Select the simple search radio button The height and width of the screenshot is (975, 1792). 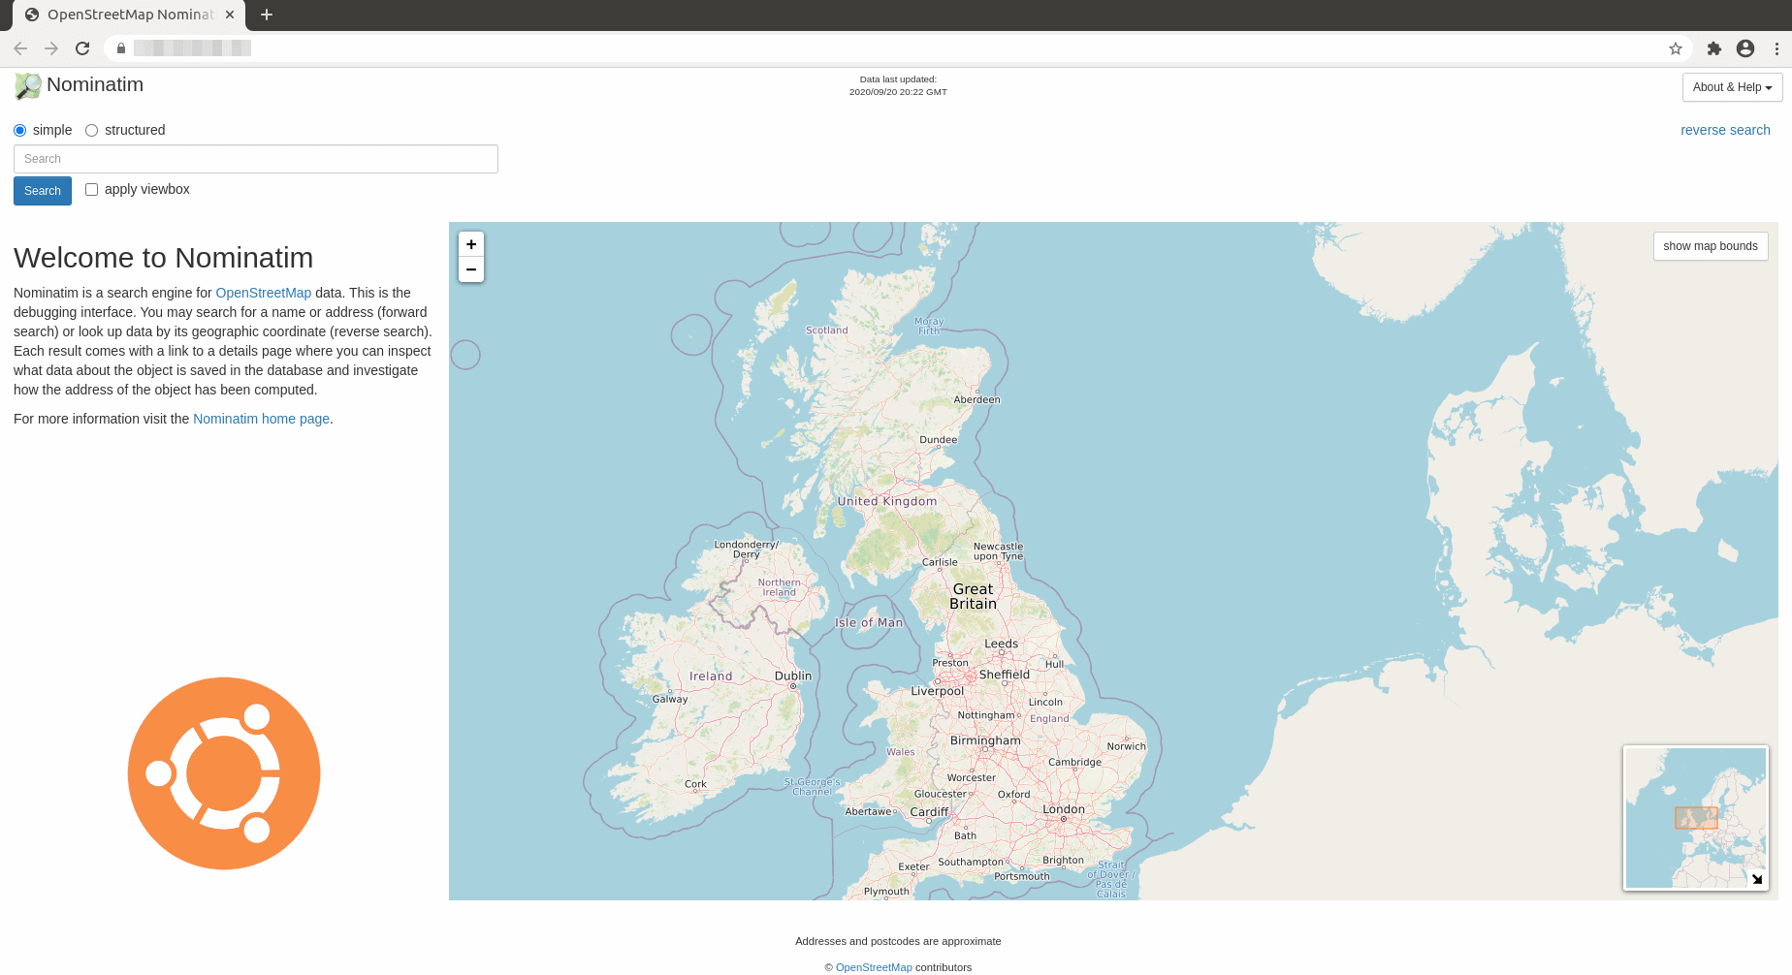[x=20, y=131]
